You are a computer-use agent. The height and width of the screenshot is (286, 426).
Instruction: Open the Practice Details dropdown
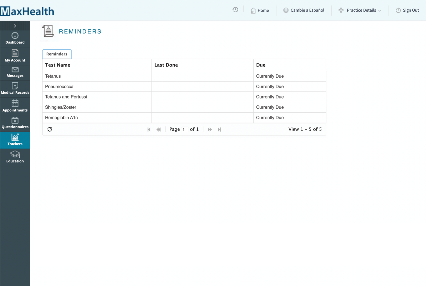(x=359, y=10)
